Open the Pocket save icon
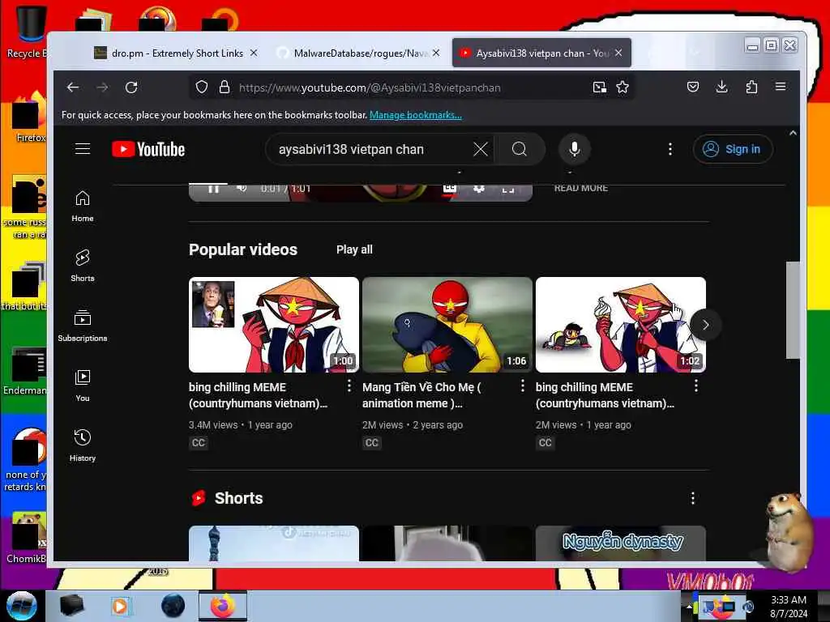 [x=693, y=87]
